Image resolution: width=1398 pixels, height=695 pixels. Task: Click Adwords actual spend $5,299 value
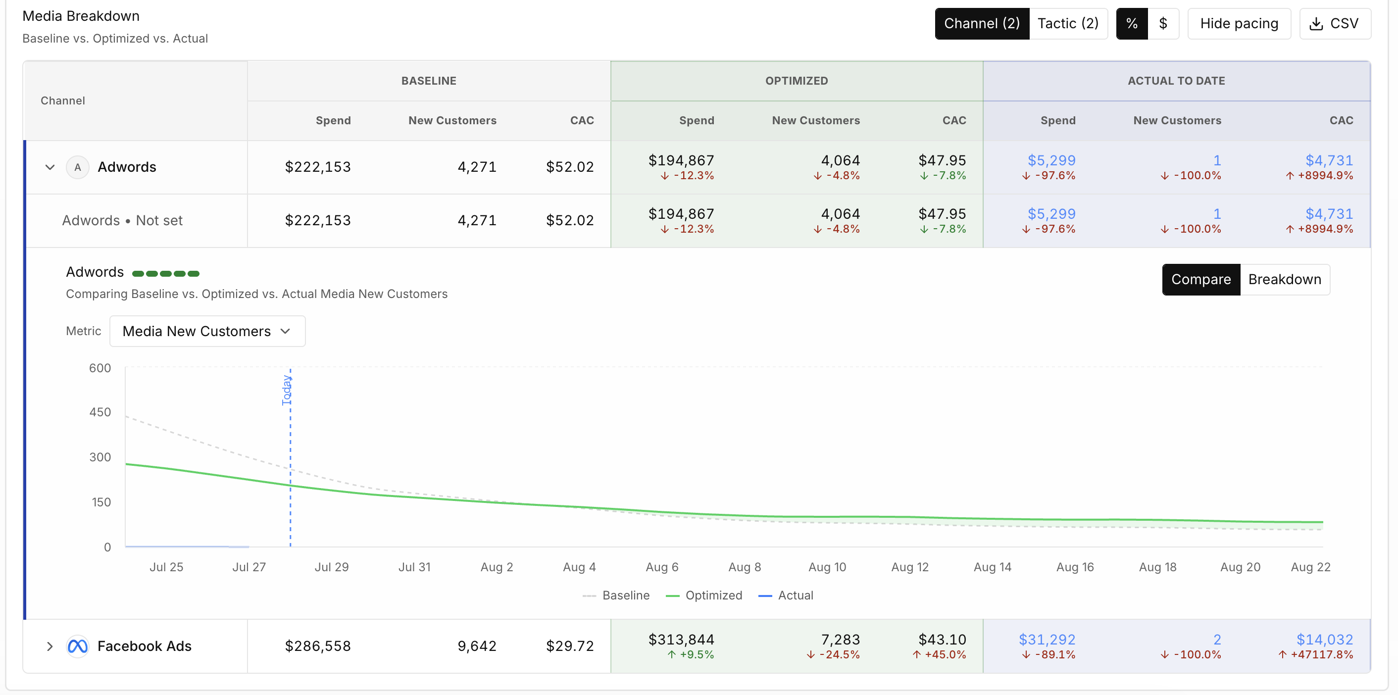tap(1051, 160)
